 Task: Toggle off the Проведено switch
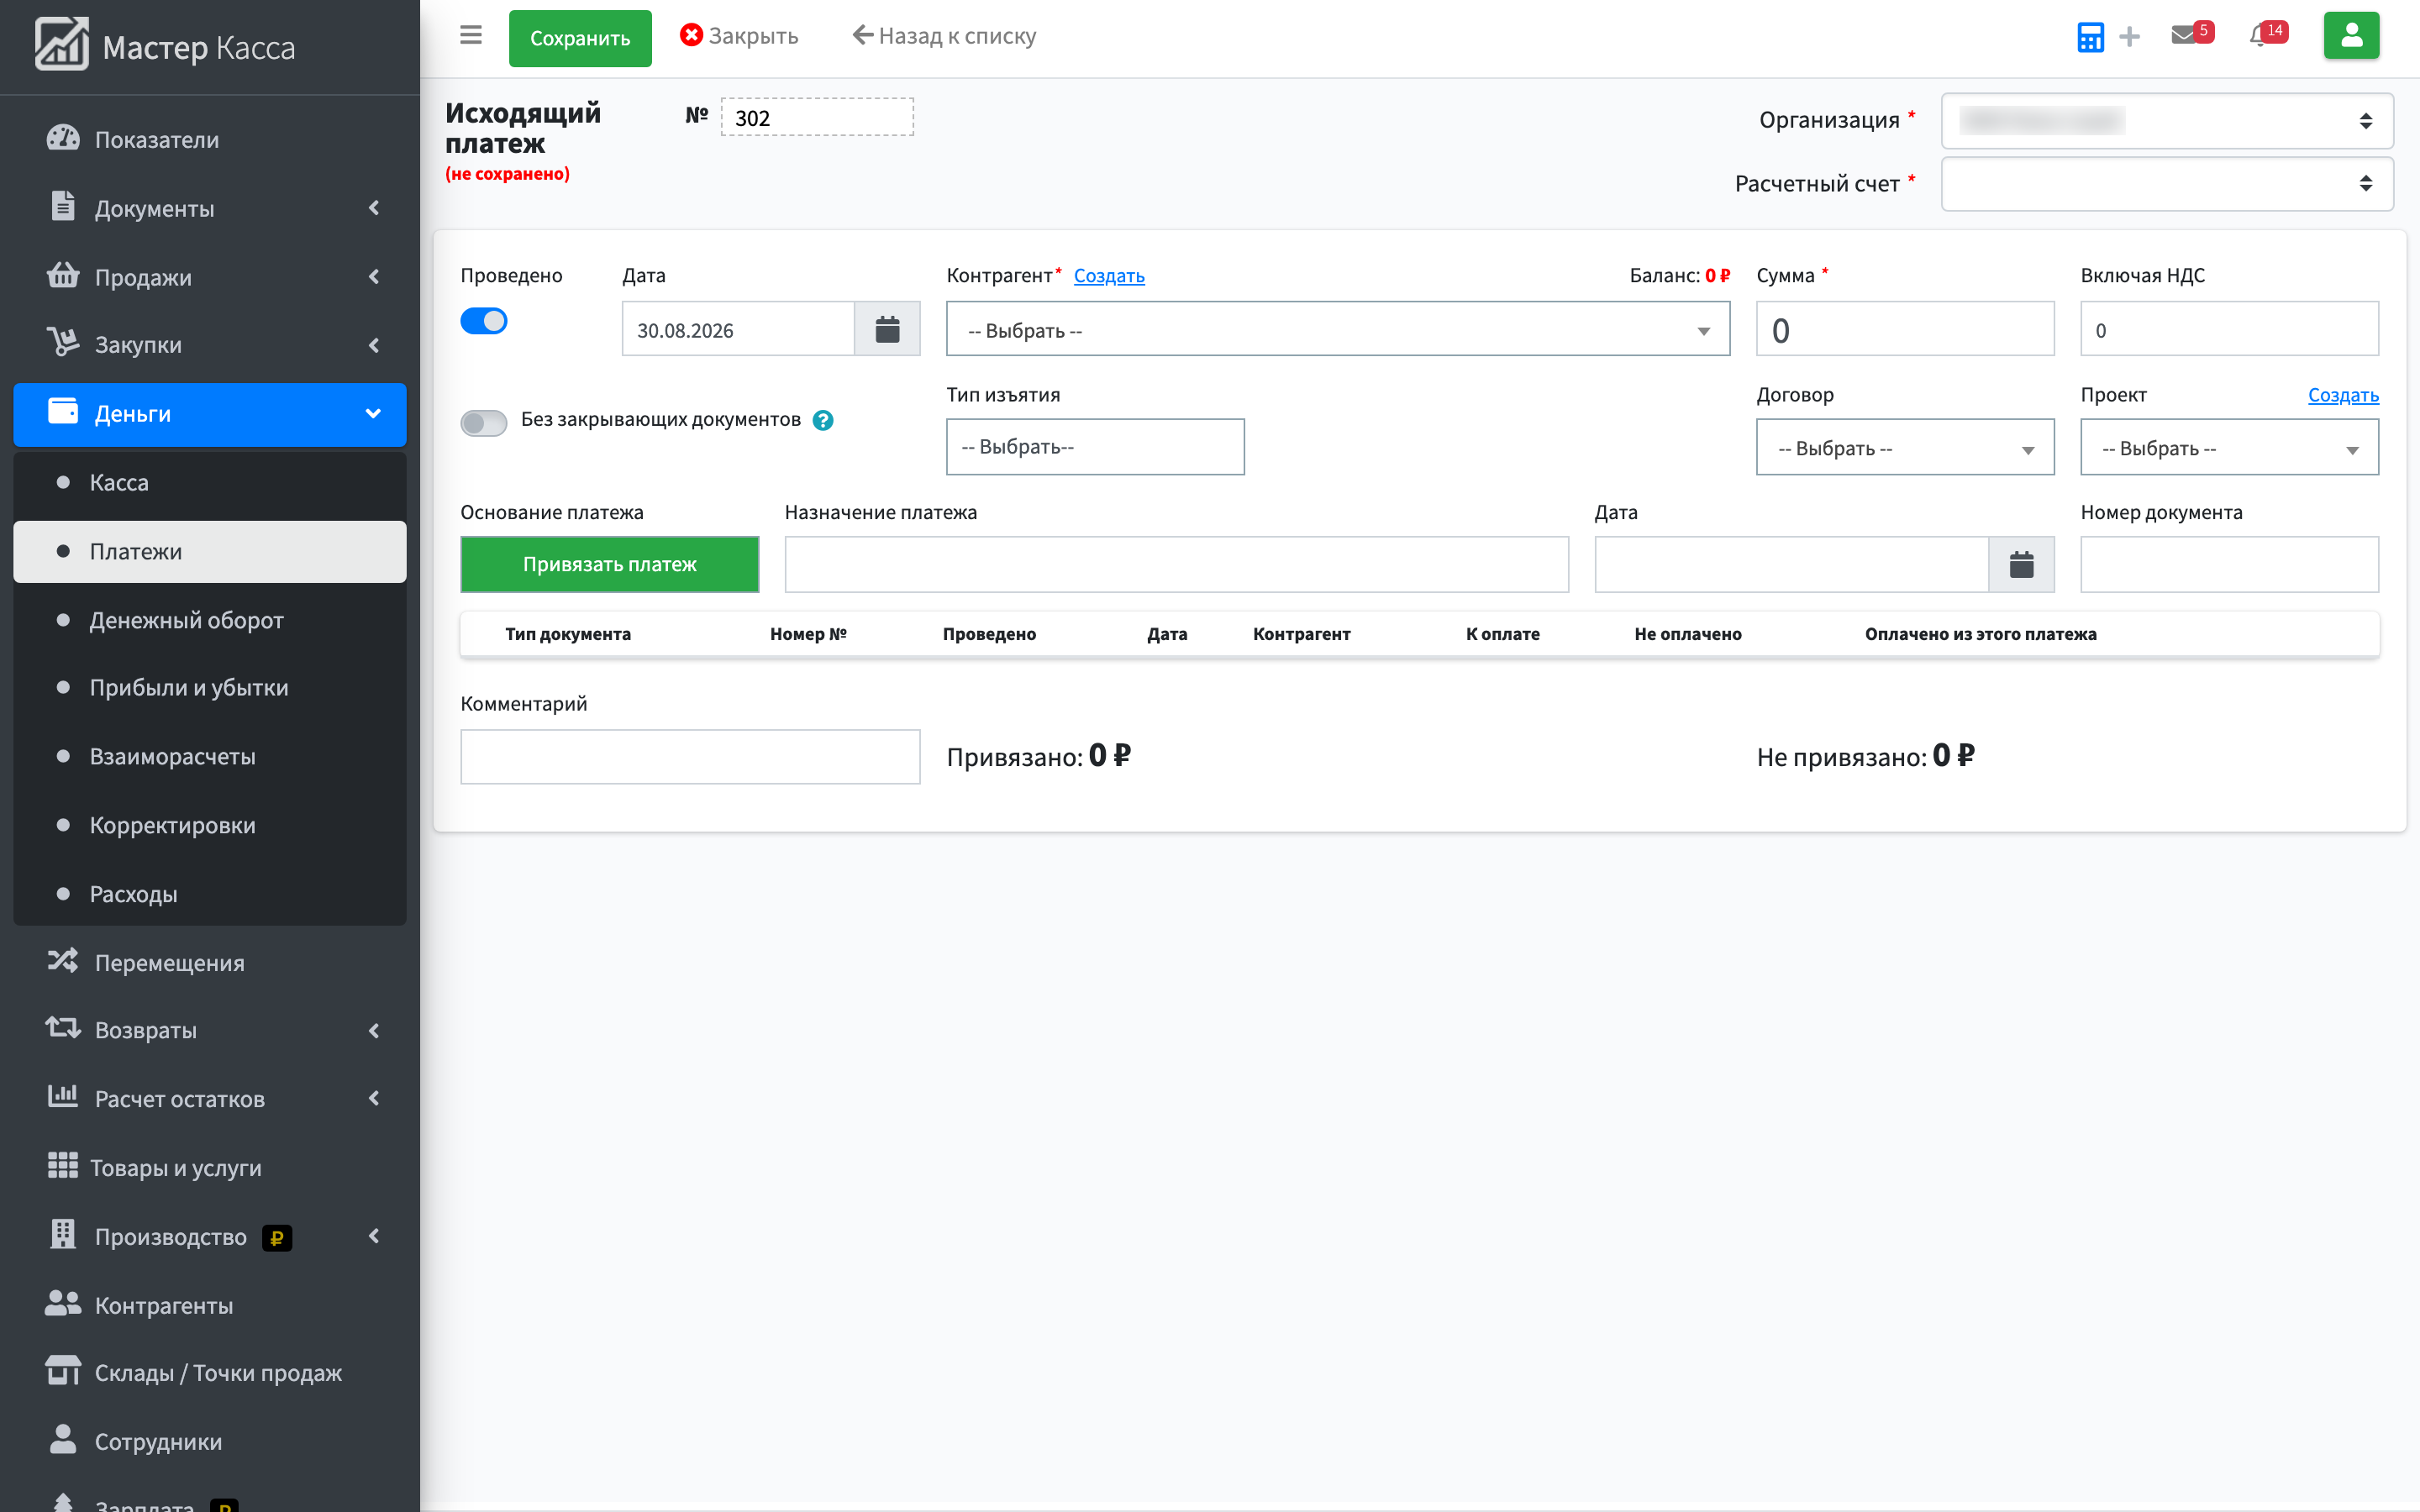(x=484, y=321)
